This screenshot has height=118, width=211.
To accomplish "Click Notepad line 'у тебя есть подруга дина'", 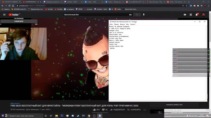I will 120,29.
